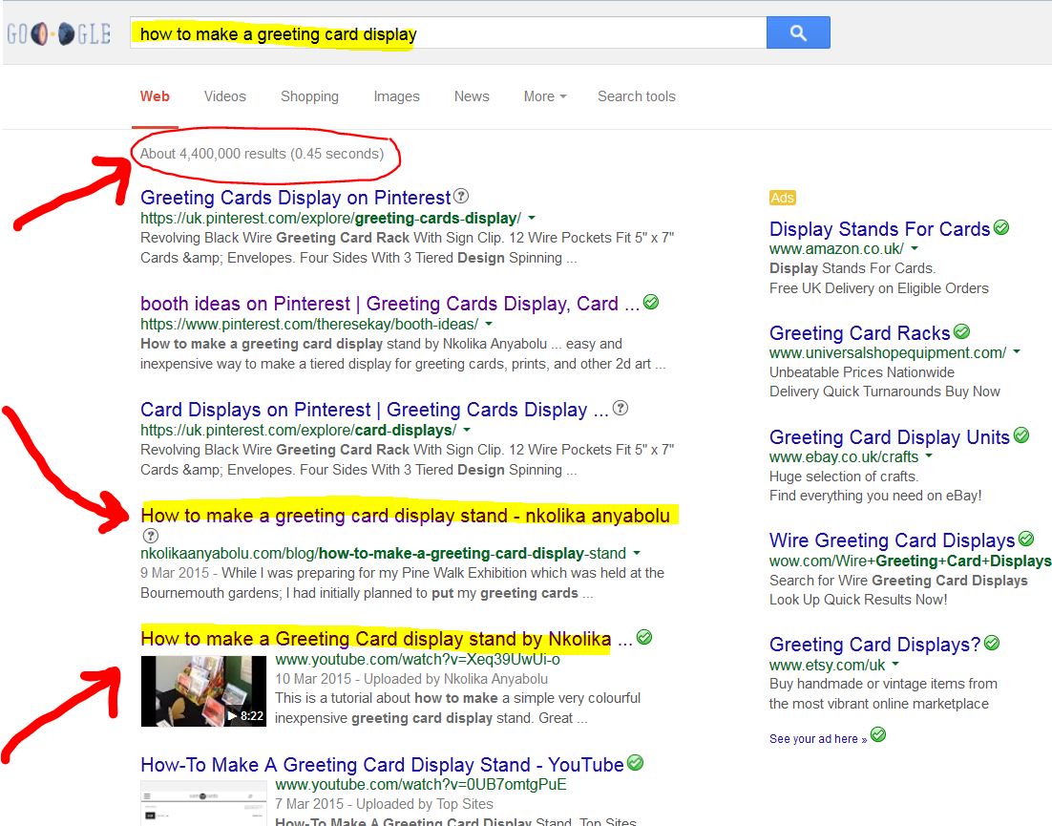Expand arrow next to explore/card-displays URL
This screenshot has height=826, width=1052.
467,430
